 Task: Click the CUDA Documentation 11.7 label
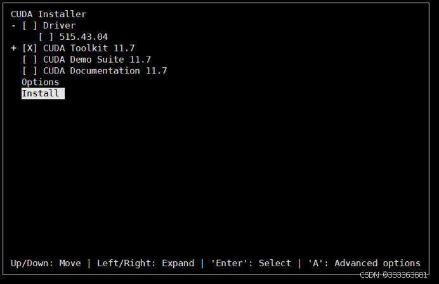(105, 71)
